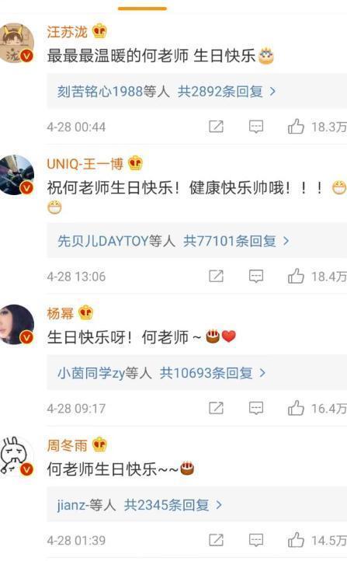Like 汪苏泷's birthday comment

(296, 127)
